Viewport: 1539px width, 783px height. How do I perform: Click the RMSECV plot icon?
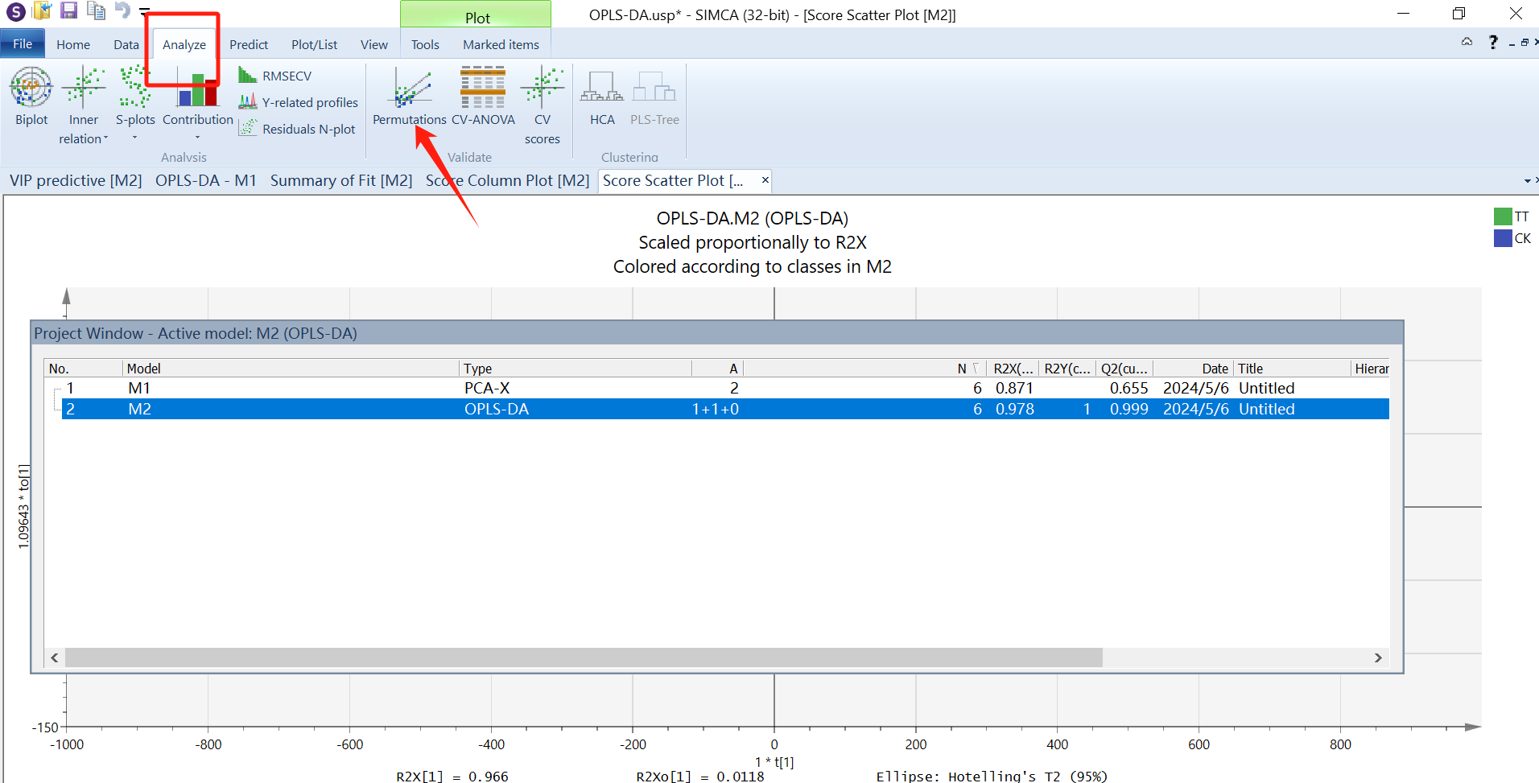(275, 76)
